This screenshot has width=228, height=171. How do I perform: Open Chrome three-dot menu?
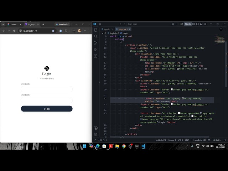pos(90,31)
